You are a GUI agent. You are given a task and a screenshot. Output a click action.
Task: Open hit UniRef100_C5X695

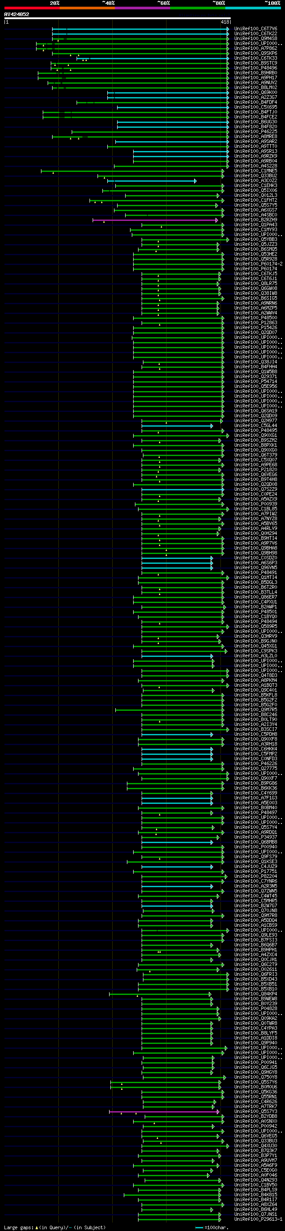click(255, 107)
